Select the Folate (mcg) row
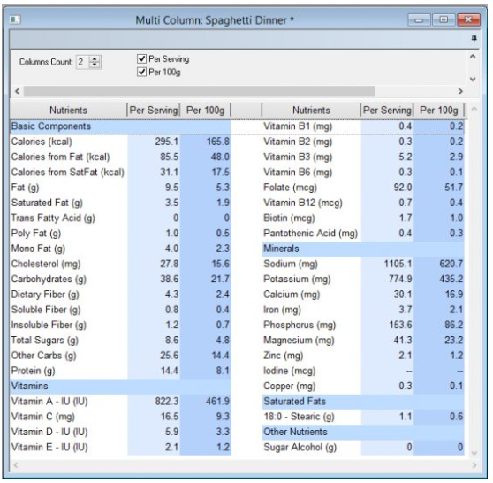The width and height of the screenshot is (493, 483). coord(363,188)
